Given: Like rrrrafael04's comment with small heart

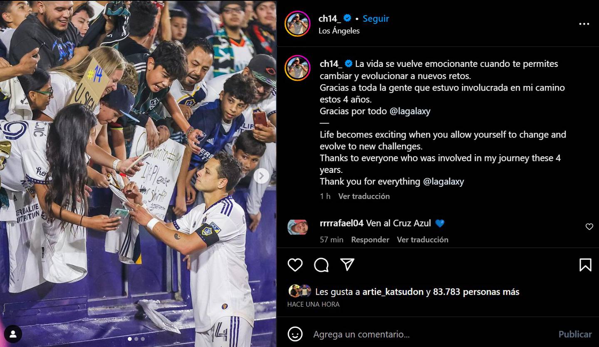Looking at the screenshot, I should pyautogui.click(x=589, y=227).
